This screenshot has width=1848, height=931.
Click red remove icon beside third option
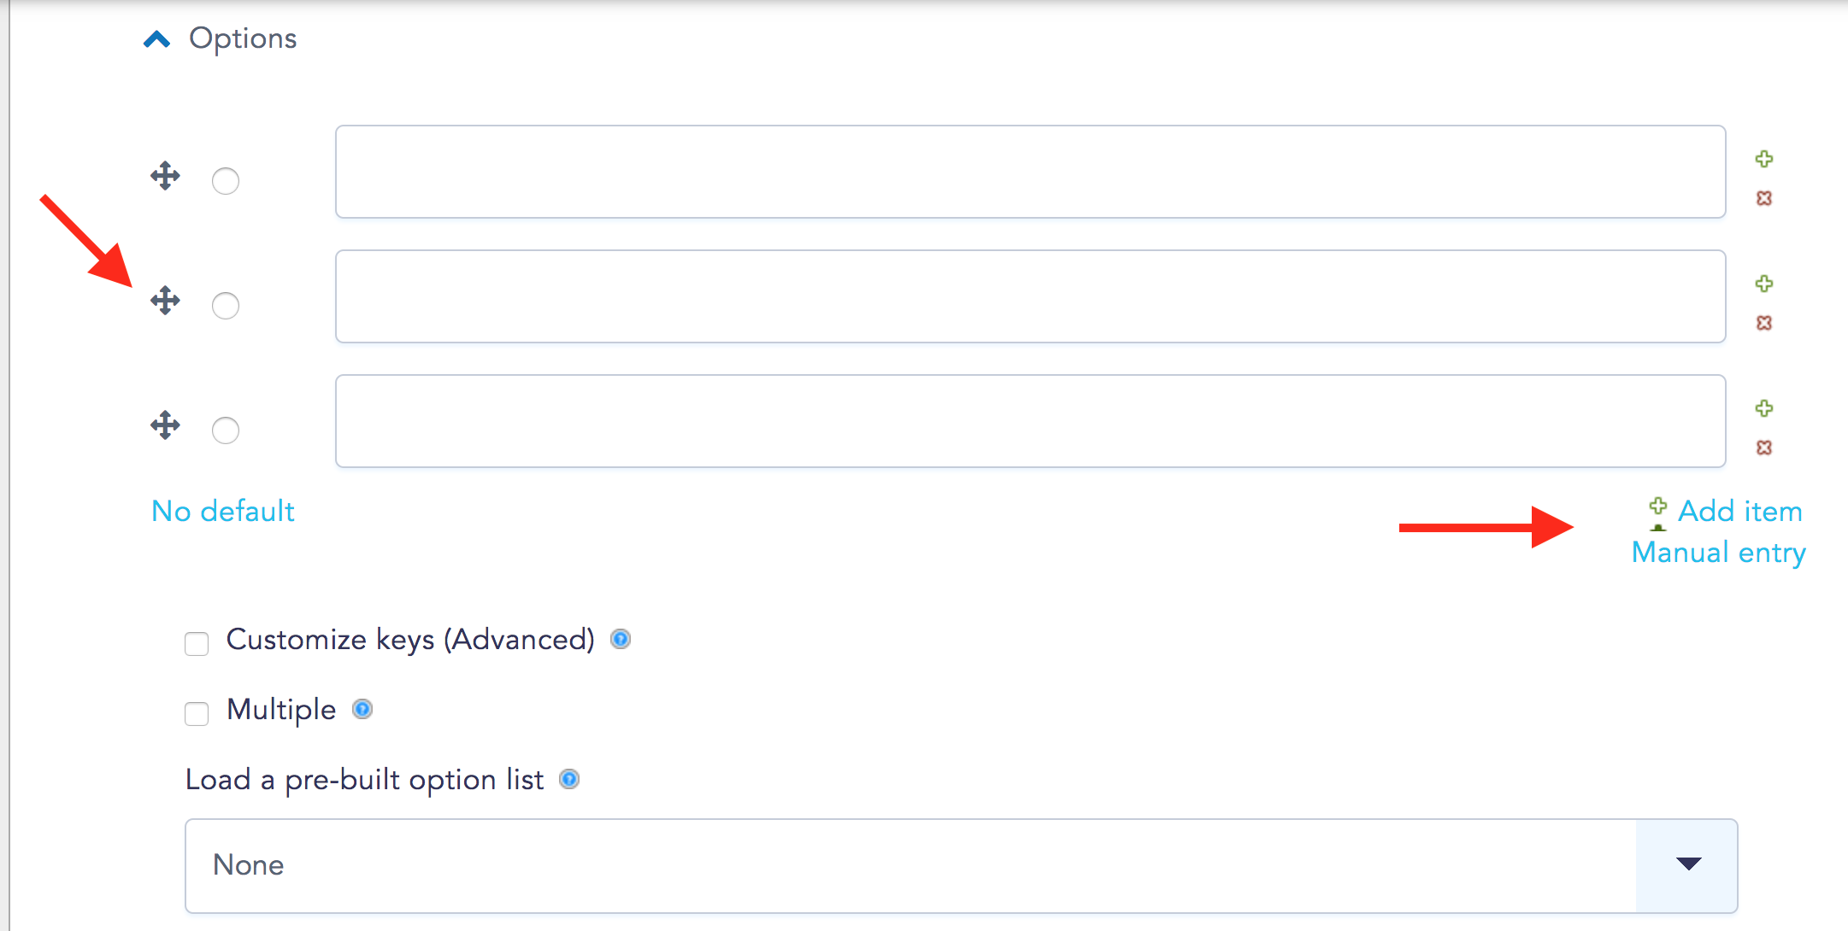click(1763, 448)
